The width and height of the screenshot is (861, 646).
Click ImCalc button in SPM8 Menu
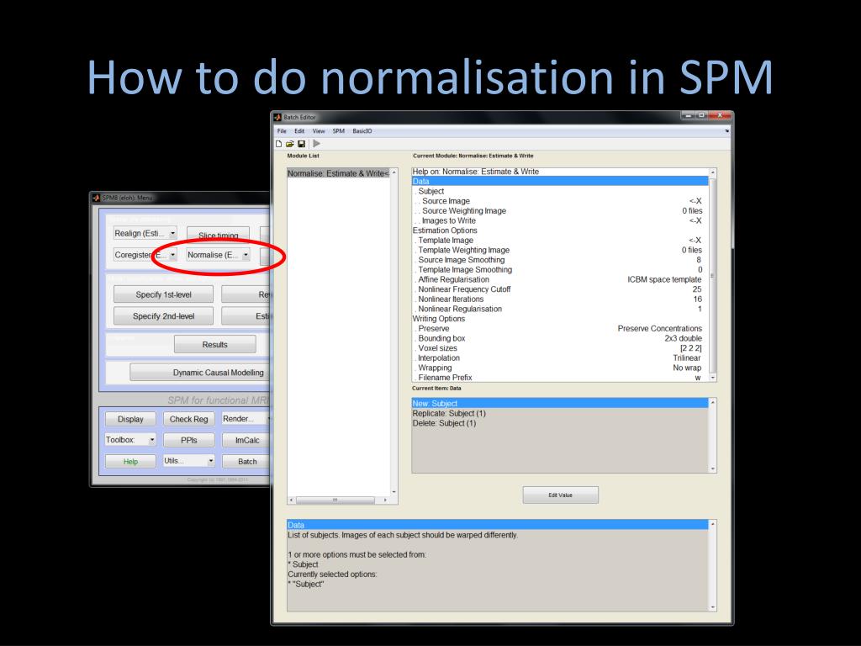[x=247, y=440]
